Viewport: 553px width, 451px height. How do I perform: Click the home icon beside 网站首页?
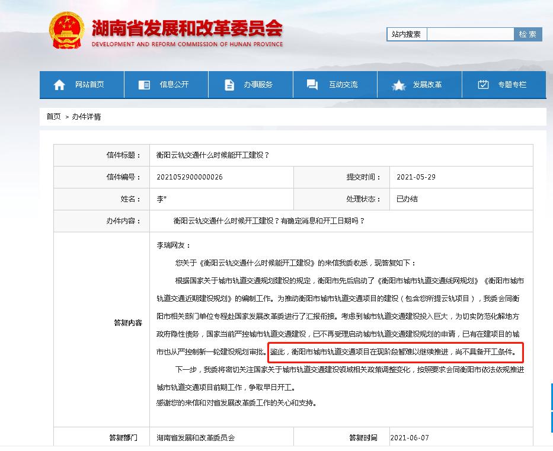tap(59, 85)
